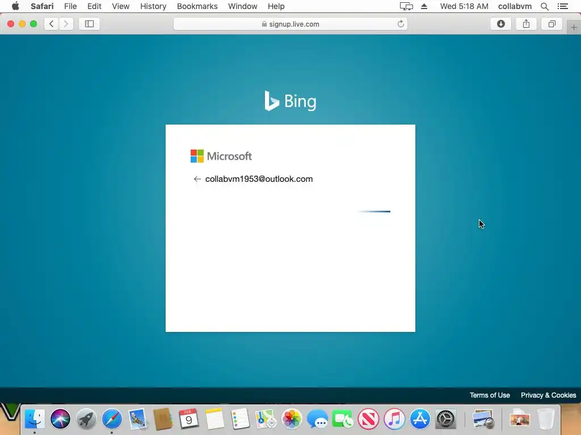581x435 pixels.
Task: Reload the signup.live.com page
Action: click(401, 24)
